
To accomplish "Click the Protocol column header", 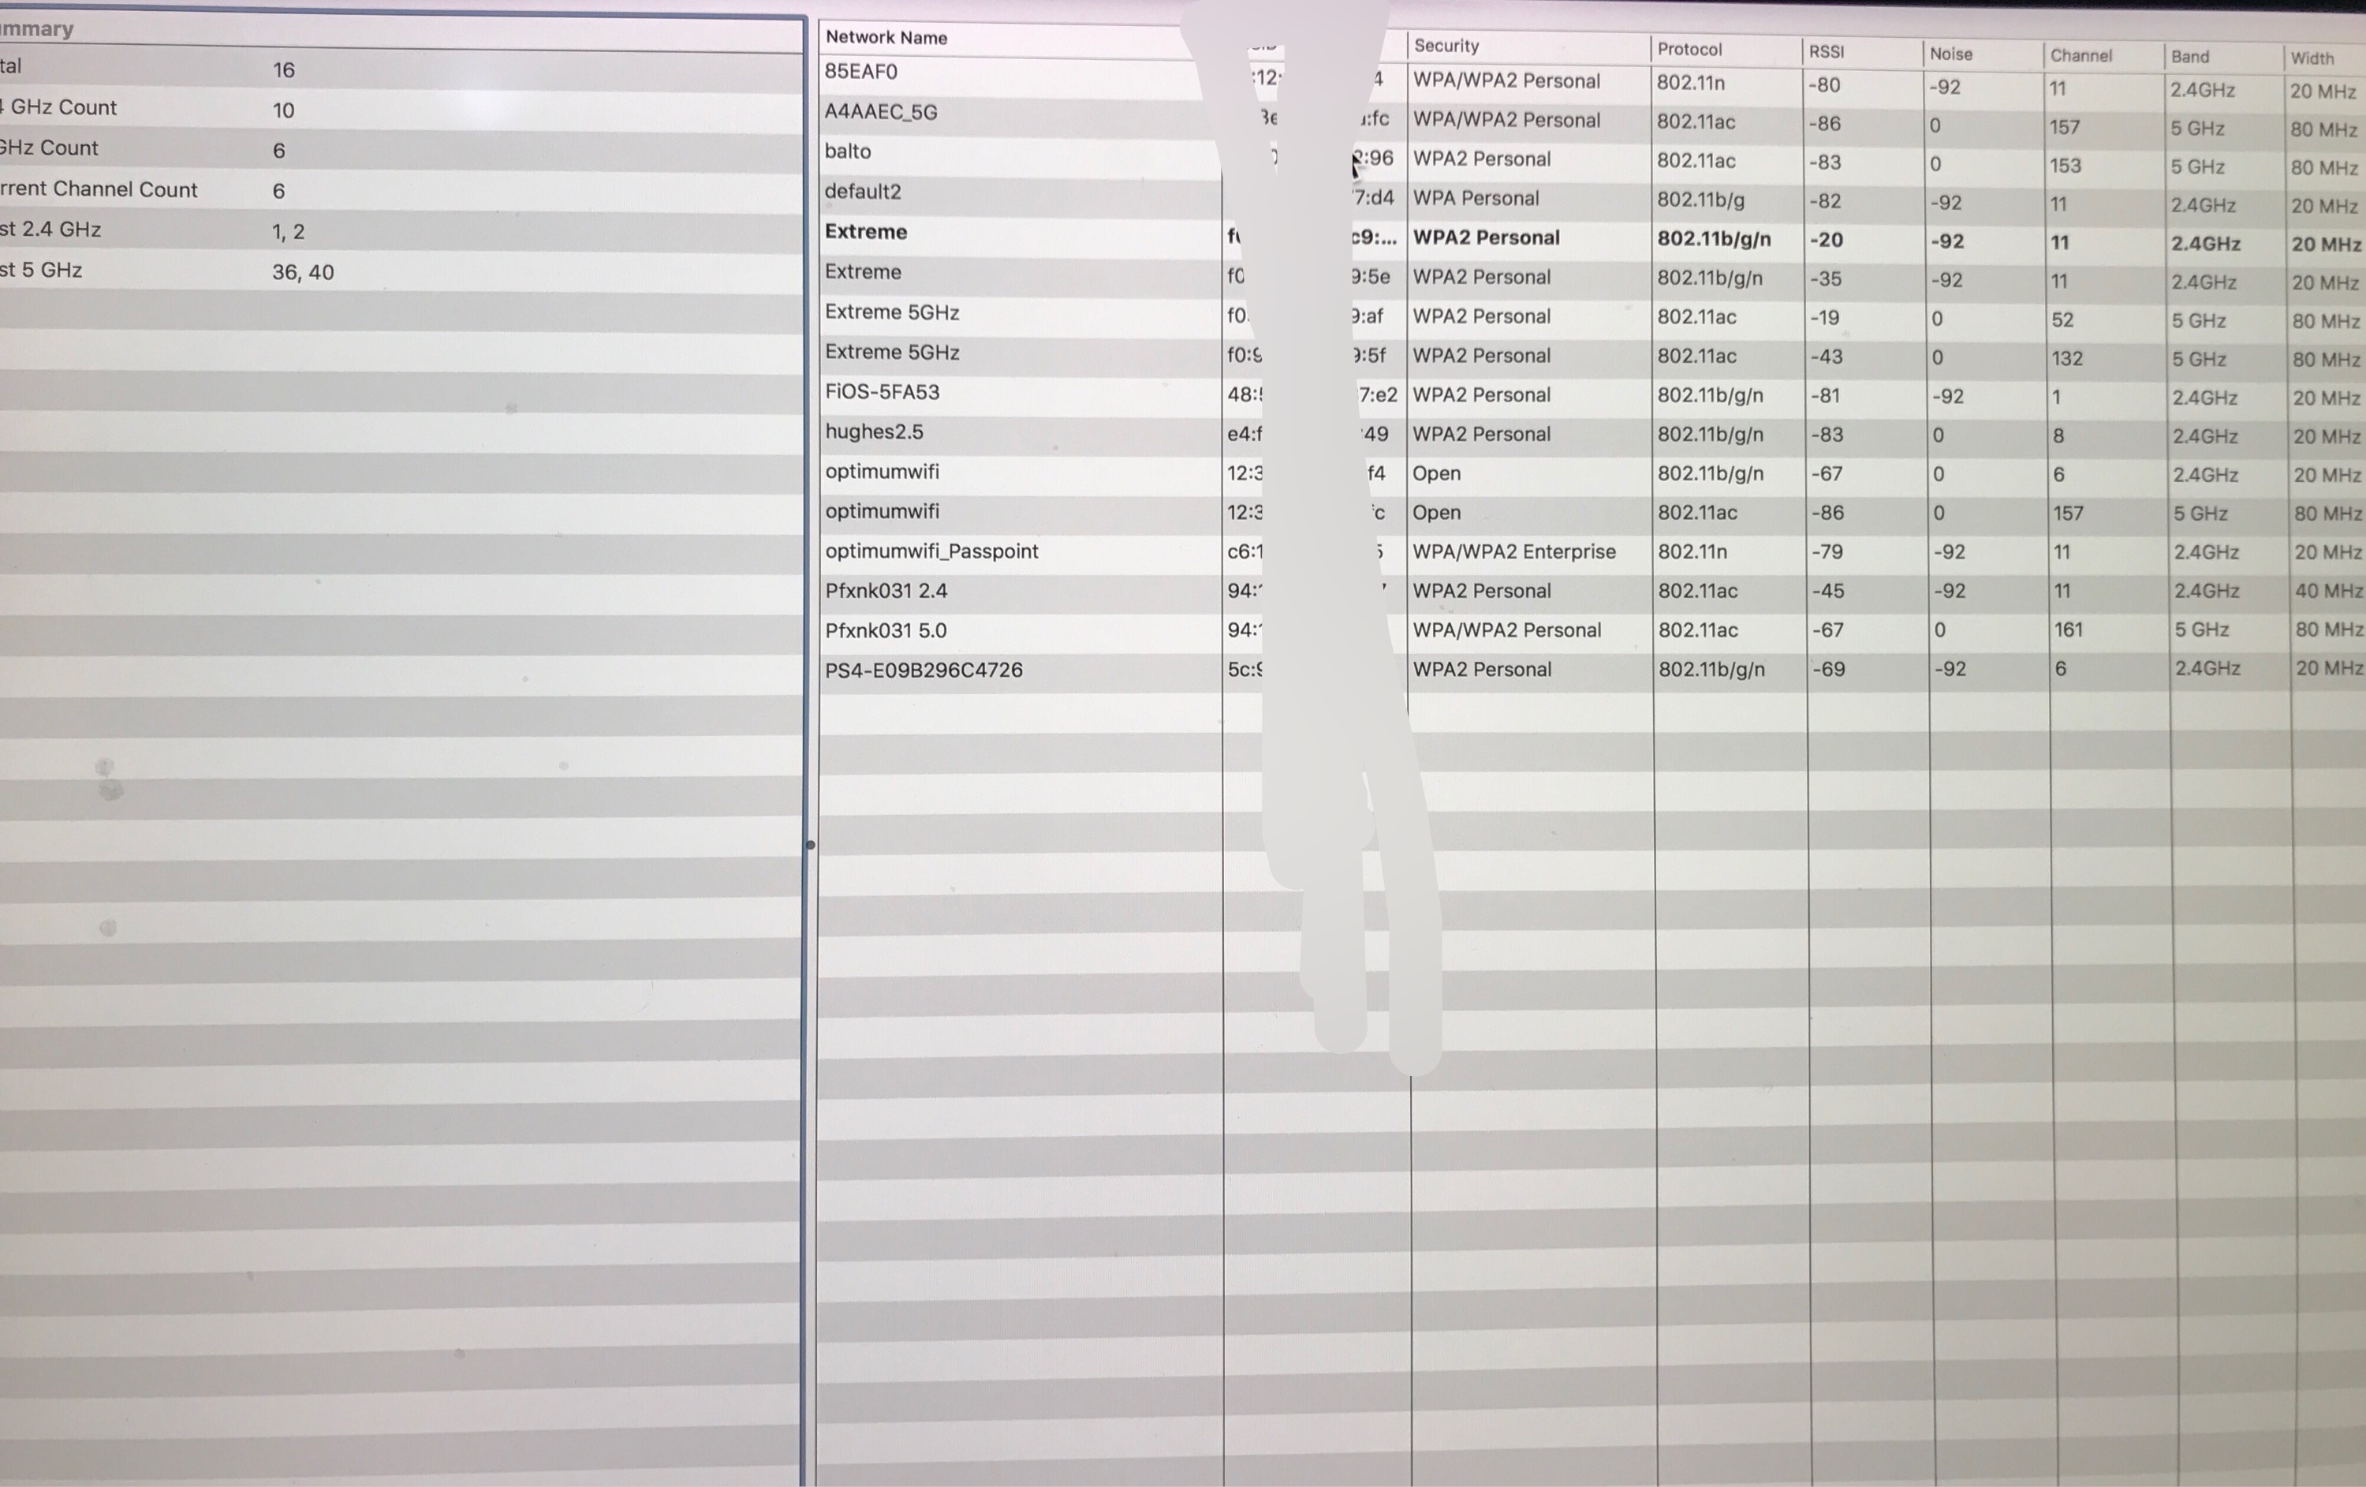I will 1689,49.
